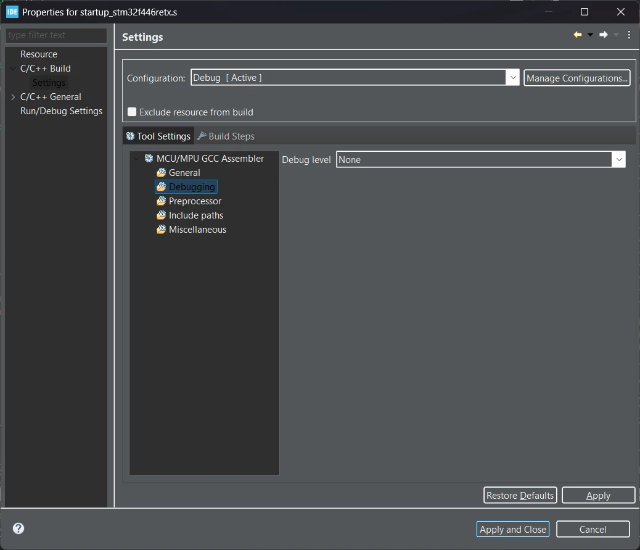Open the back history dropdown arrow

coord(590,35)
